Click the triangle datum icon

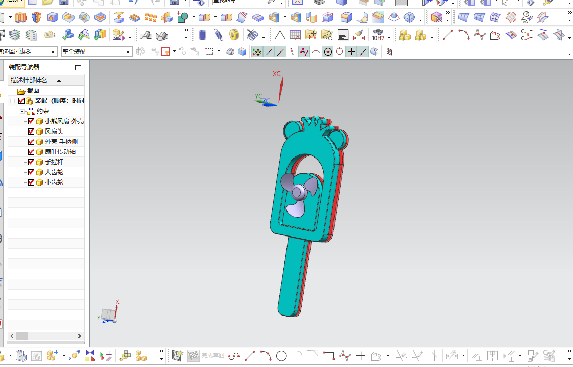(x=280, y=35)
